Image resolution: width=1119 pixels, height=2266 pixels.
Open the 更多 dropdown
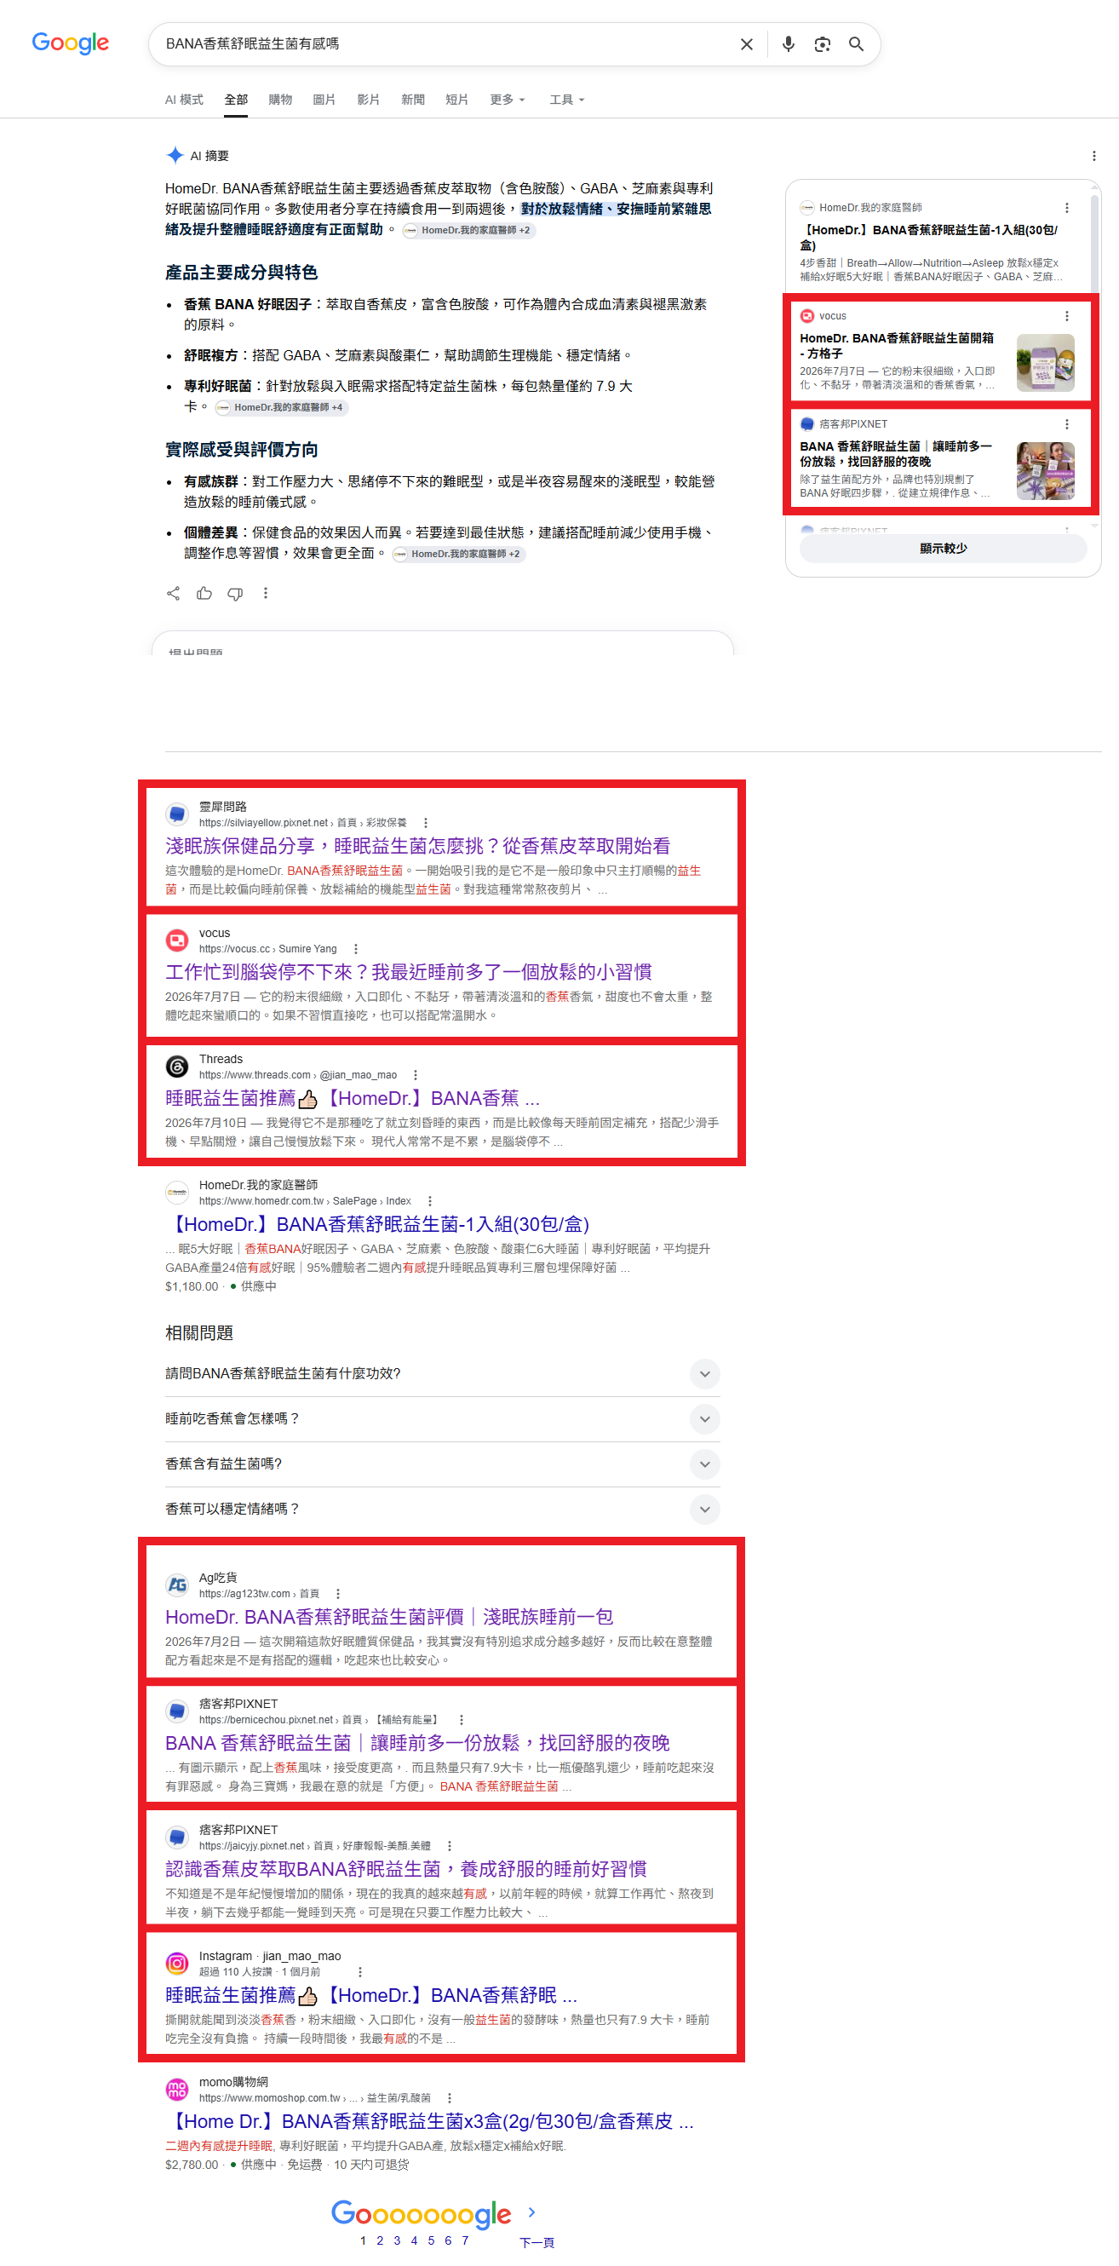click(508, 100)
